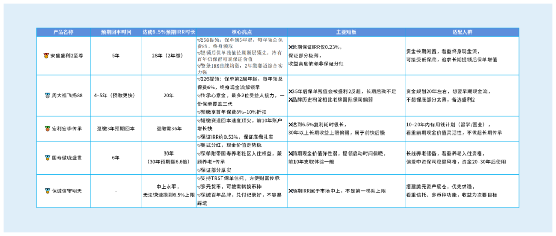Click the 趸缴3年预期回本 cell
556x236 pixels.
(116, 128)
